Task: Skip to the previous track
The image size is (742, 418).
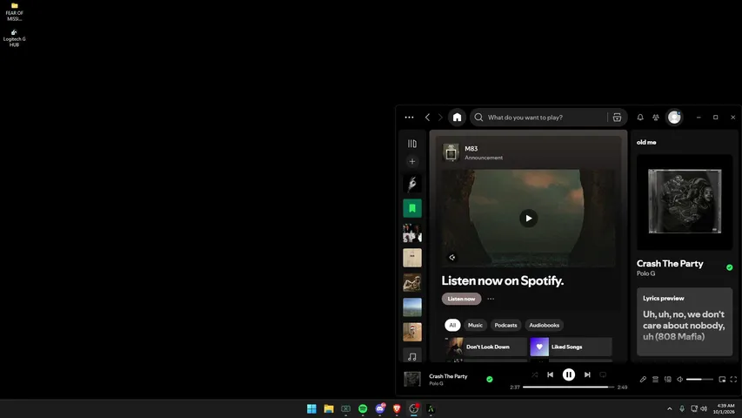Action: [550, 374]
